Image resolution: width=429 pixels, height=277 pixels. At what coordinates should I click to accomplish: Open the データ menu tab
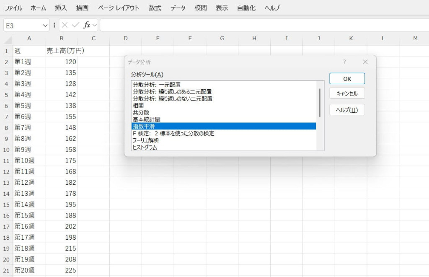[x=178, y=8]
